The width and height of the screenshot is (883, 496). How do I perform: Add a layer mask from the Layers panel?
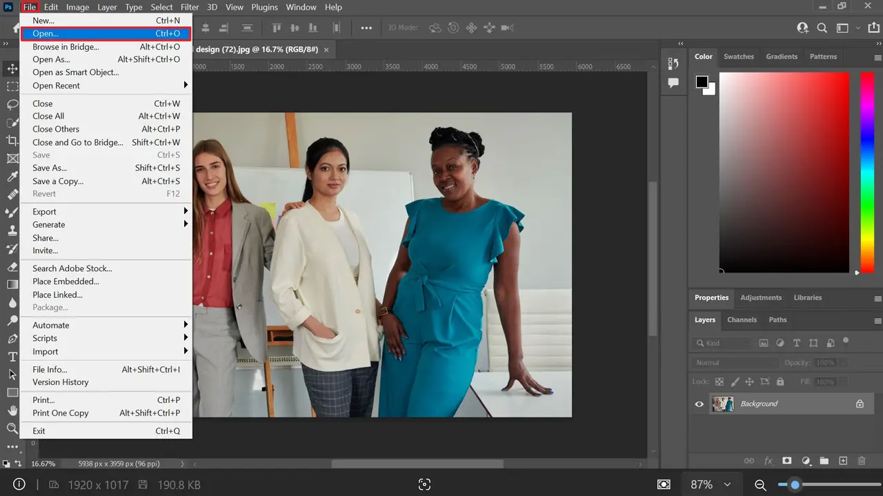coord(787,460)
